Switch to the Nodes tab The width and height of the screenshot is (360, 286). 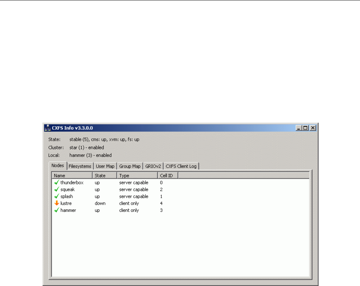click(57, 165)
